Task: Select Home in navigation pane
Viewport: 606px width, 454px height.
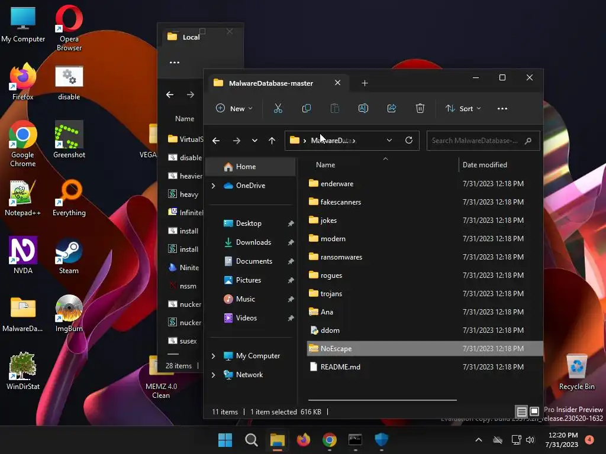Action: coord(250,167)
